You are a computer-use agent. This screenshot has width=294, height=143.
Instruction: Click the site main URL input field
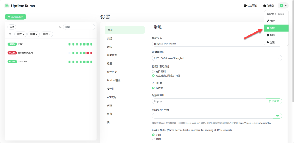click(x=209, y=101)
